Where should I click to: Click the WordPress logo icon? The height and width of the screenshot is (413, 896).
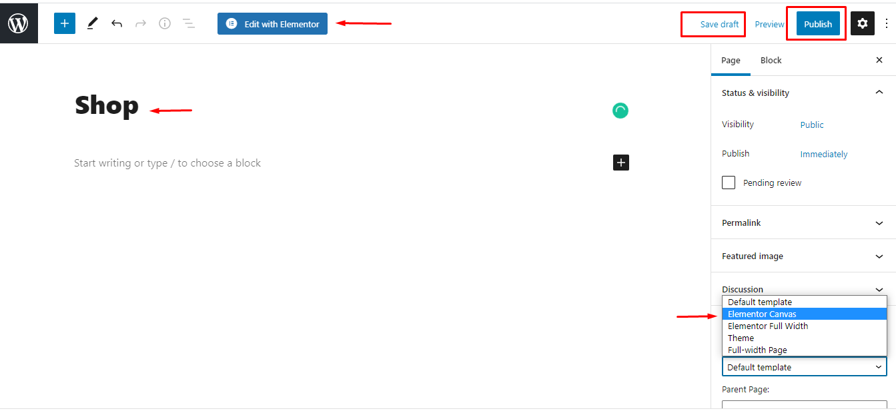(x=19, y=23)
